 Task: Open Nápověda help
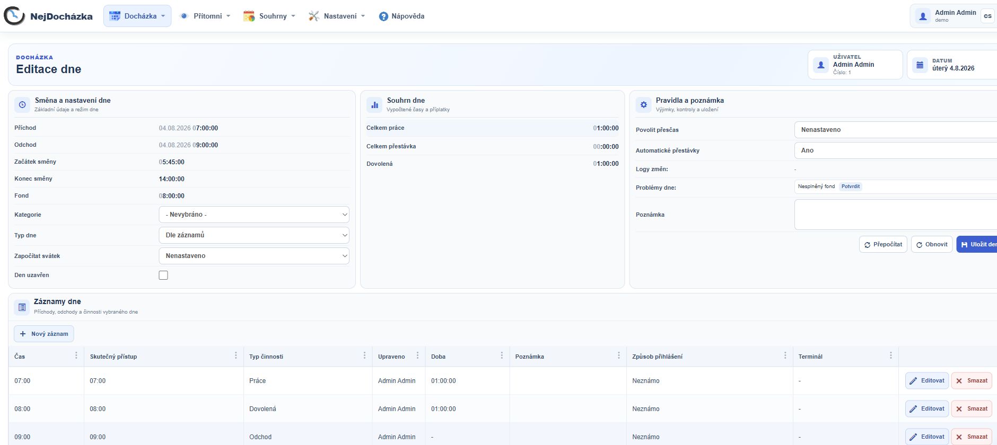click(402, 16)
